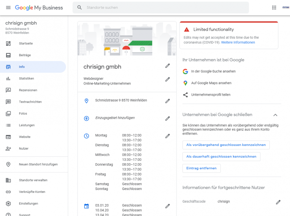This screenshot has width=290, height=216.
Task: Edit special hours pencil next to 03.01.20
Action: pos(167,206)
